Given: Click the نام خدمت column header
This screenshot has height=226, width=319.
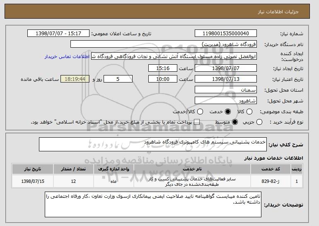Looking at the screenshot, I should [x=192, y=169].
